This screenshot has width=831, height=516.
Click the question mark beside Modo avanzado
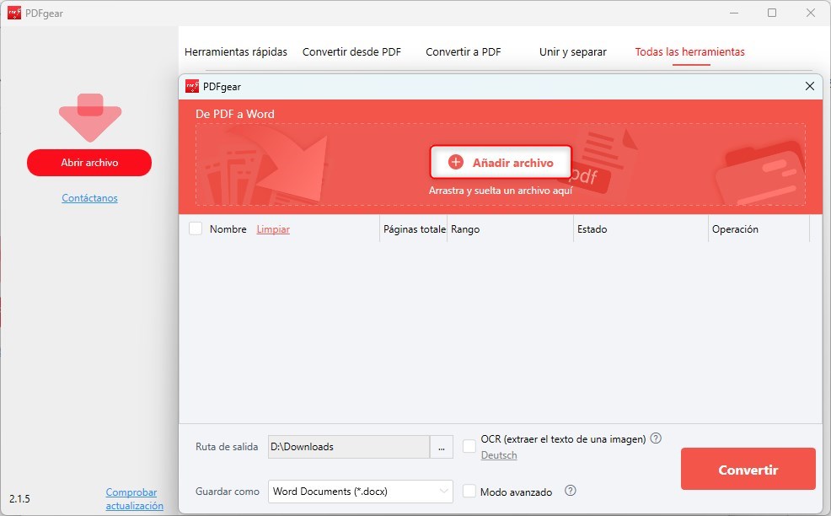(571, 492)
